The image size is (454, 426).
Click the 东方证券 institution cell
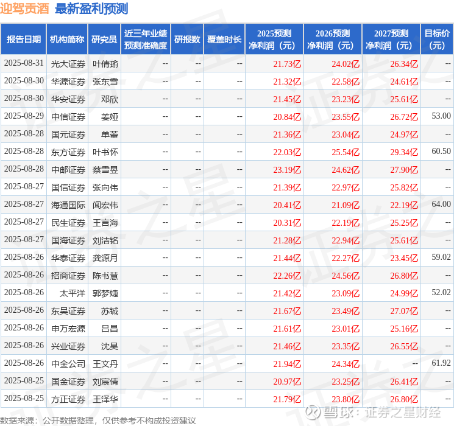pos(68,152)
